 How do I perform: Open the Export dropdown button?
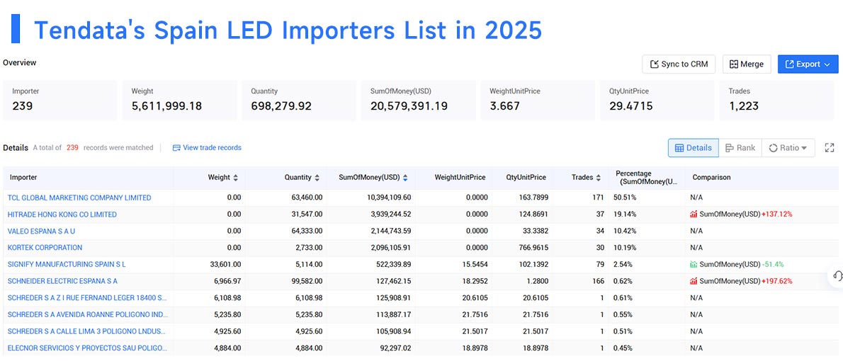click(808, 64)
